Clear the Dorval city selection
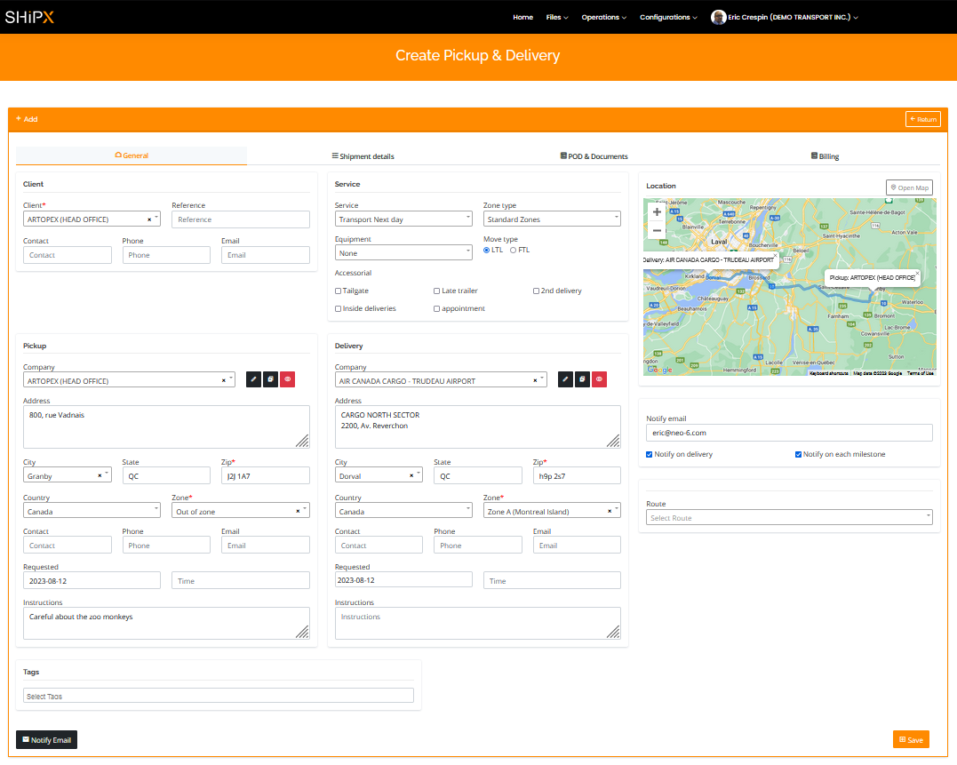 pyautogui.click(x=411, y=476)
